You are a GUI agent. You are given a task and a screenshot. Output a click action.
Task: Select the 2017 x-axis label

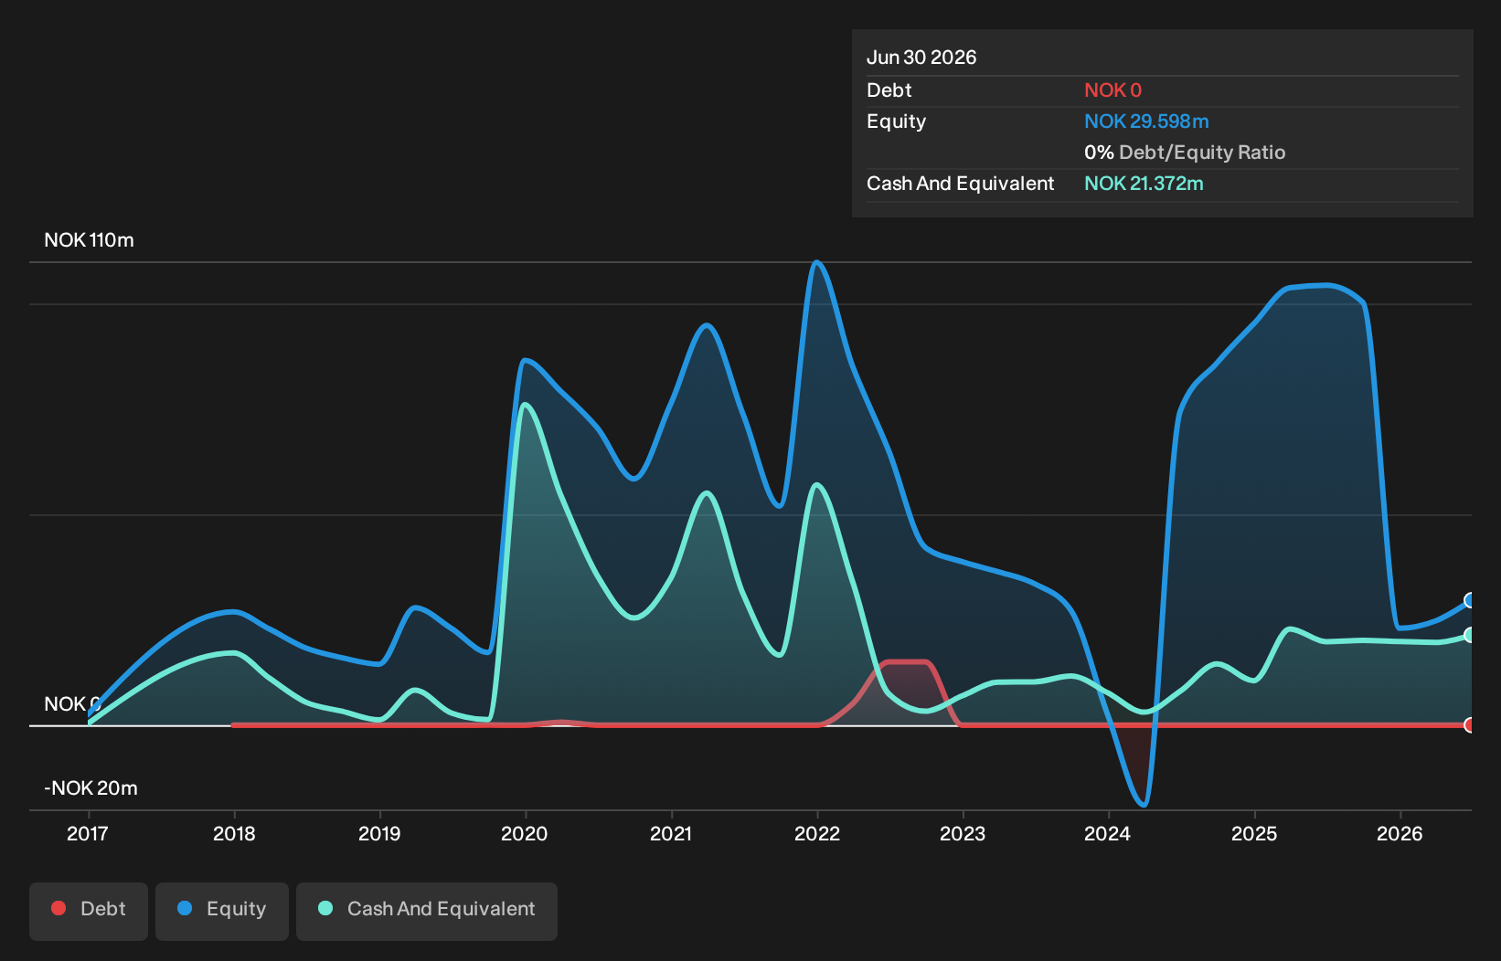coord(88,834)
